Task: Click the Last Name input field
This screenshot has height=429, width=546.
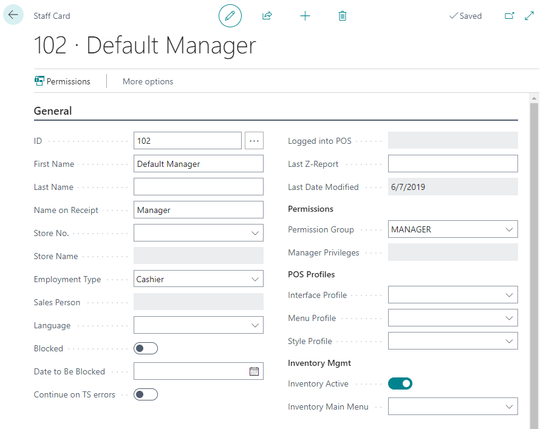Action: point(198,187)
